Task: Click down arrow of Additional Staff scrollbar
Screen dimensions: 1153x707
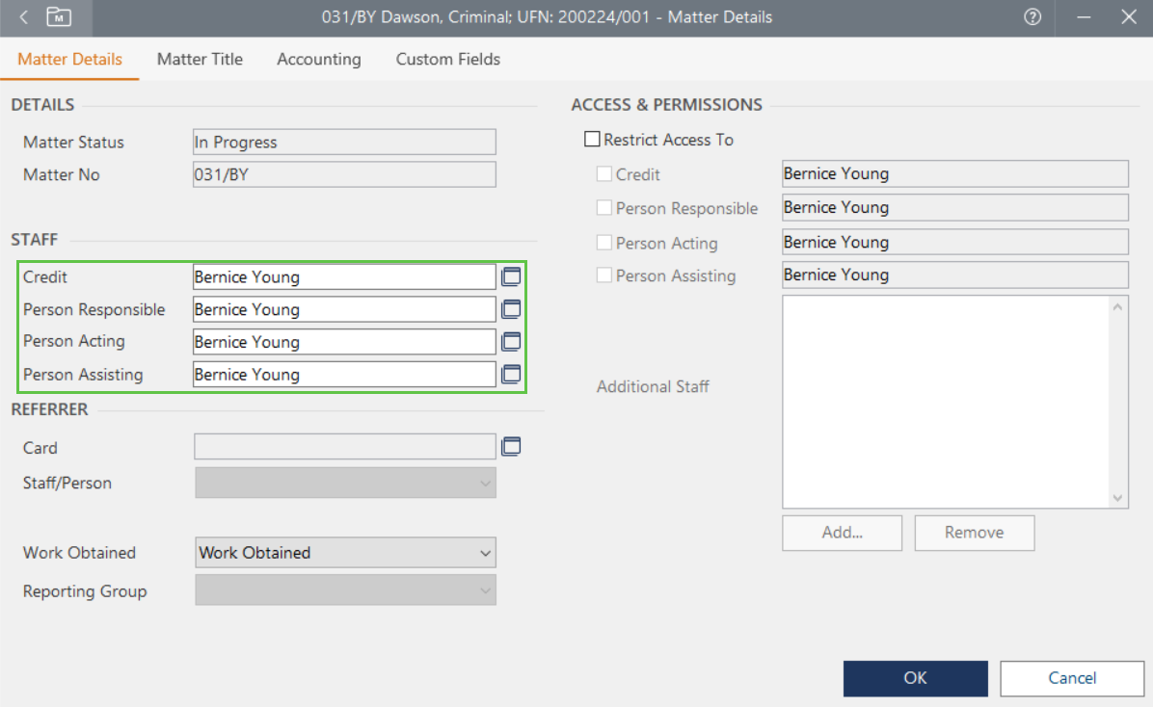Action: pos(1118,498)
